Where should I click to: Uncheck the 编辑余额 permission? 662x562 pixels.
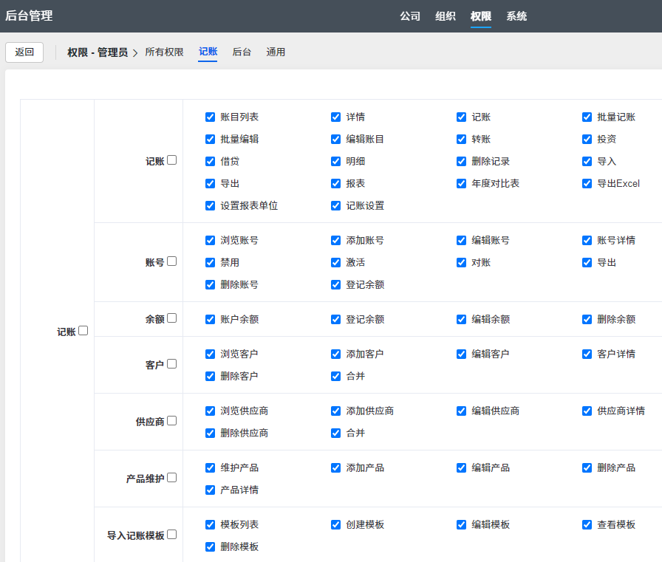click(462, 319)
